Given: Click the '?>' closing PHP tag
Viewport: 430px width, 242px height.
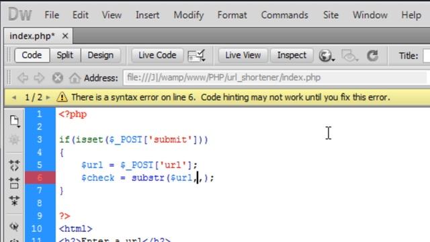Looking at the screenshot, I should click(64, 216).
